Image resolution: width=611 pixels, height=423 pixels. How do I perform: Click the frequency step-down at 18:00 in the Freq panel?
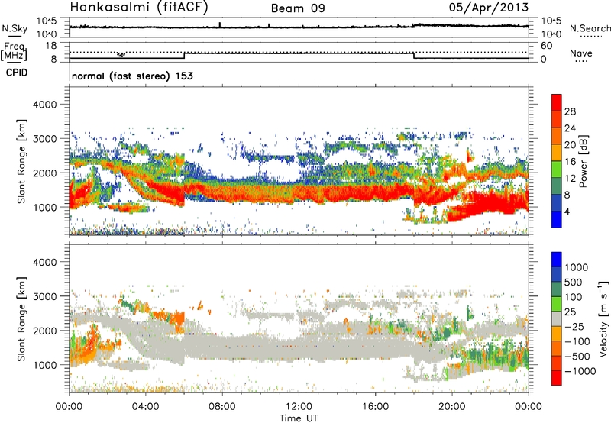click(x=414, y=56)
